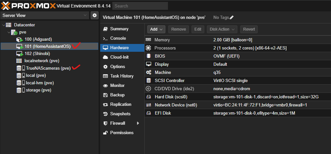Click the Shinobi VM monitor icon

(19, 54)
